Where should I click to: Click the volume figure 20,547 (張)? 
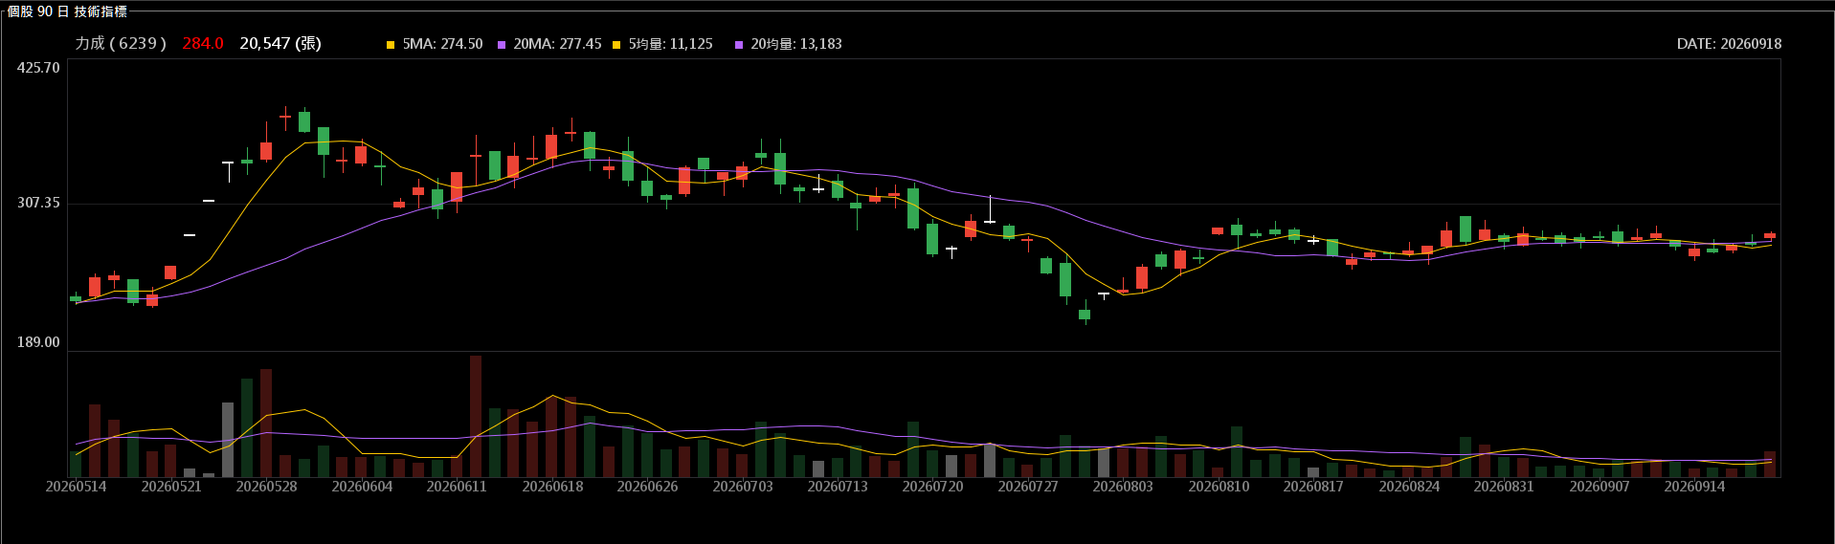280,44
